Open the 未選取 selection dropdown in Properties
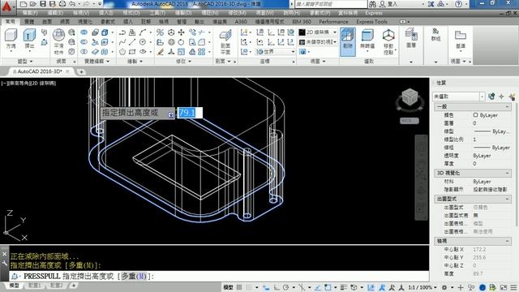The height and width of the screenshot is (292, 519). 459,97
